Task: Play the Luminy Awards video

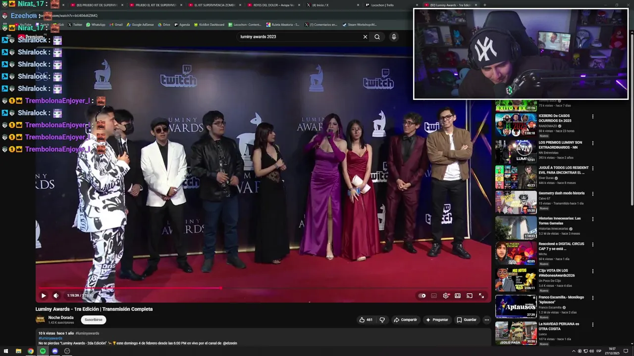Action: tap(44, 296)
